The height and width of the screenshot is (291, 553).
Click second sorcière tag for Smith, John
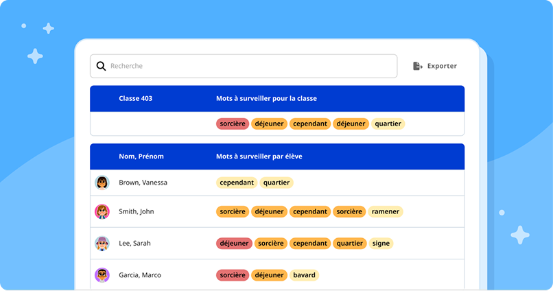[349, 211]
